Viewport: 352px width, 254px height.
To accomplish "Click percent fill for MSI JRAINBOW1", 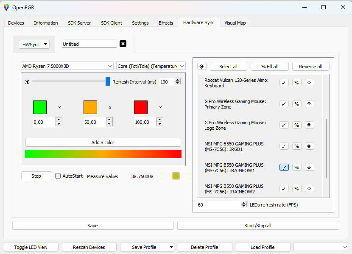I will tap(296, 167).
